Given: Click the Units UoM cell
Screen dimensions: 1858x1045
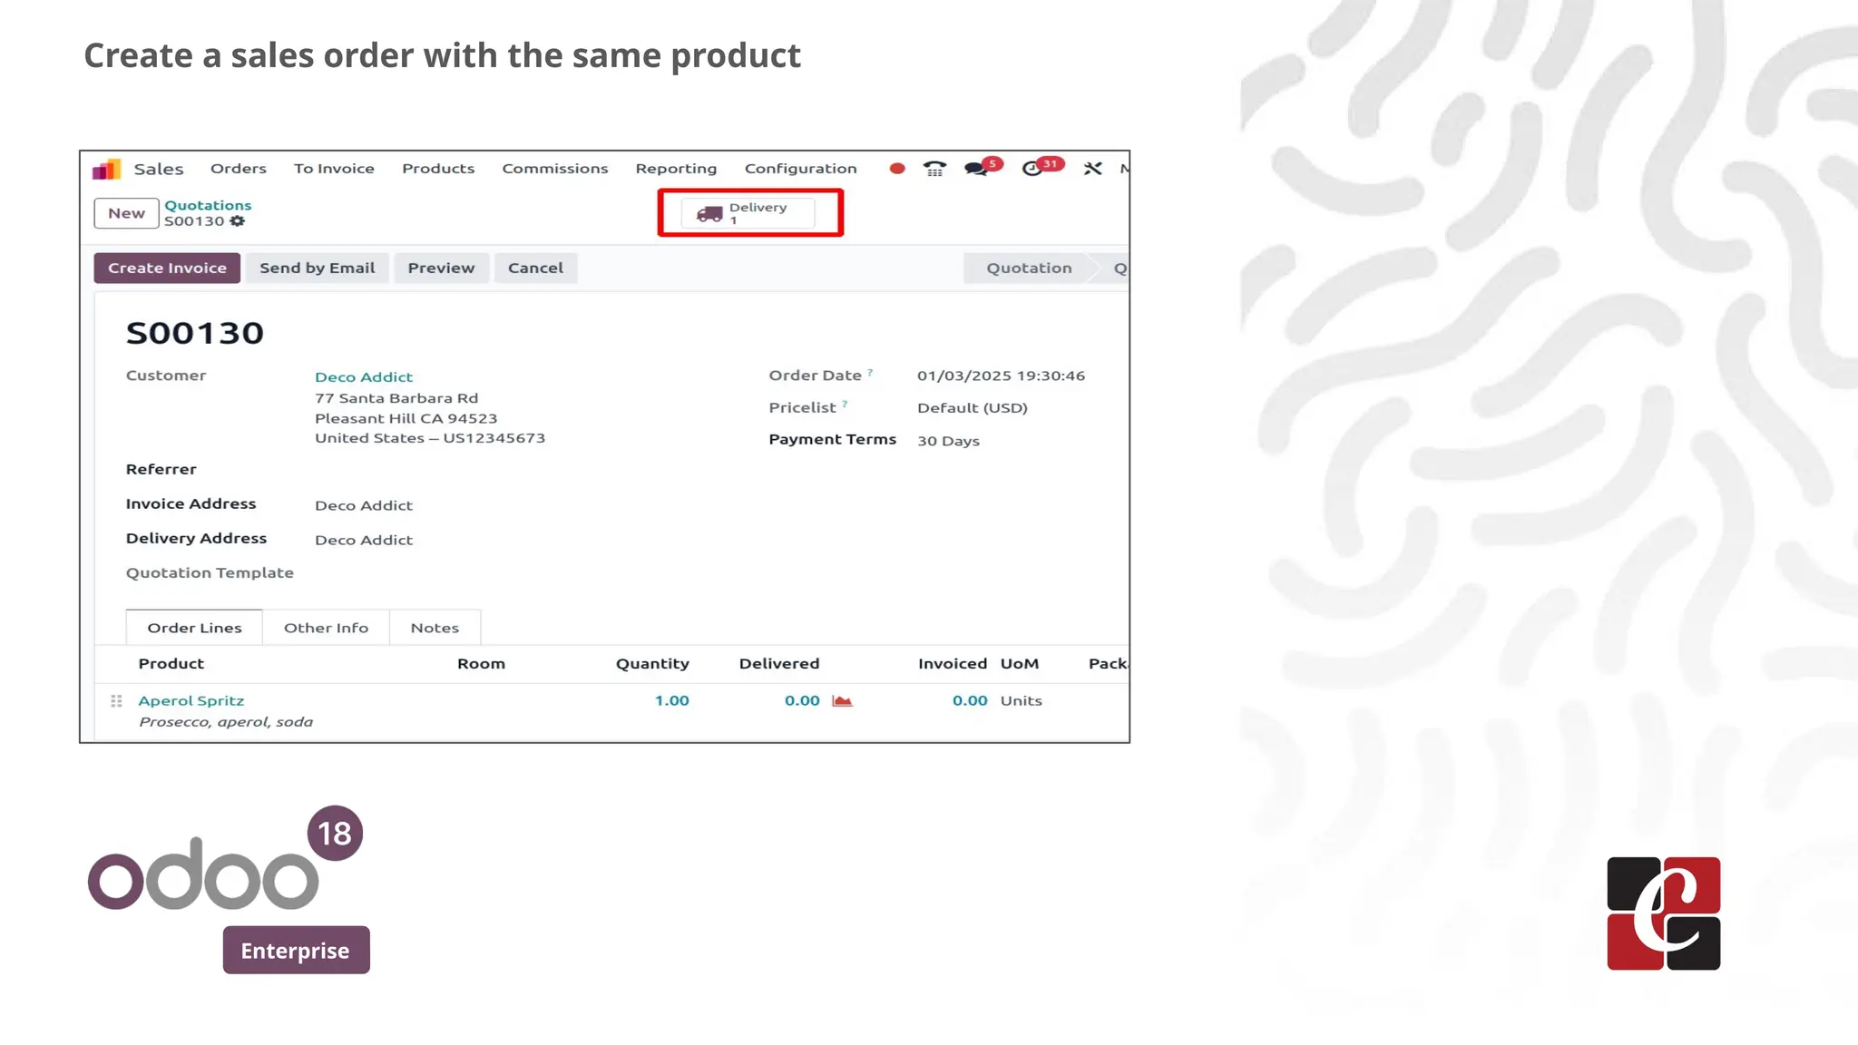Looking at the screenshot, I should tap(1021, 701).
